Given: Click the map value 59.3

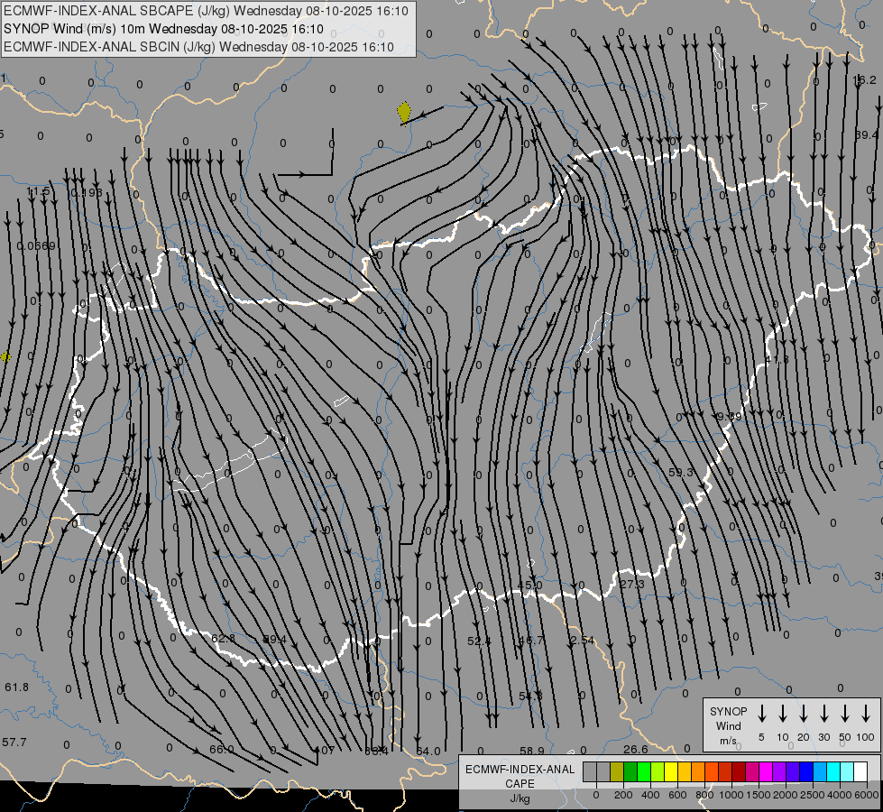Looking at the screenshot, I should pos(680,472).
